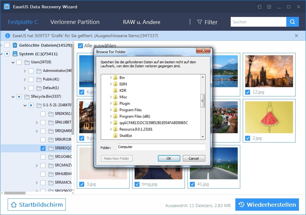The height and width of the screenshot is (215, 306).
Task: Select the I18N folder icon
Action: point(116,84)
